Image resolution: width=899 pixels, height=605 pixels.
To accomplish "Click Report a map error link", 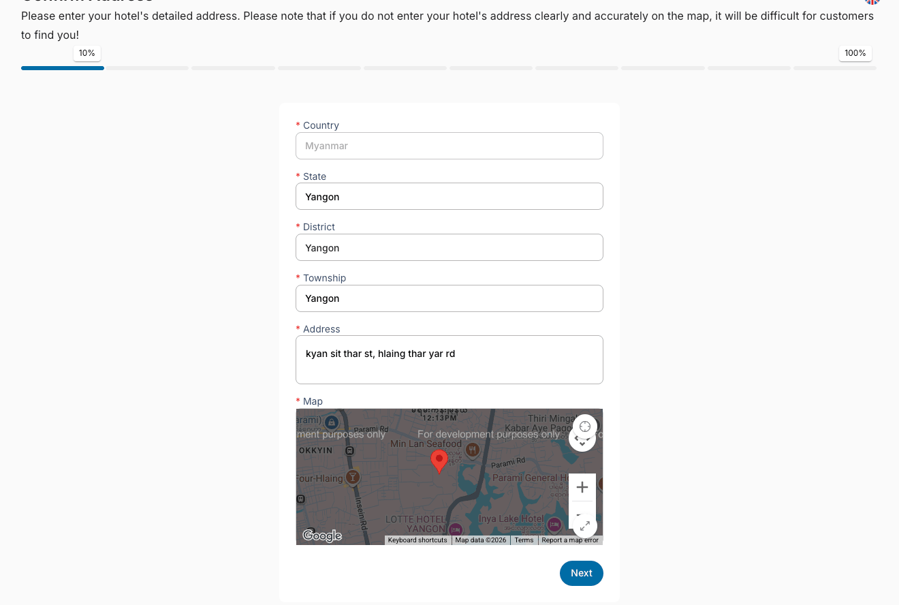I will [570, 540].
